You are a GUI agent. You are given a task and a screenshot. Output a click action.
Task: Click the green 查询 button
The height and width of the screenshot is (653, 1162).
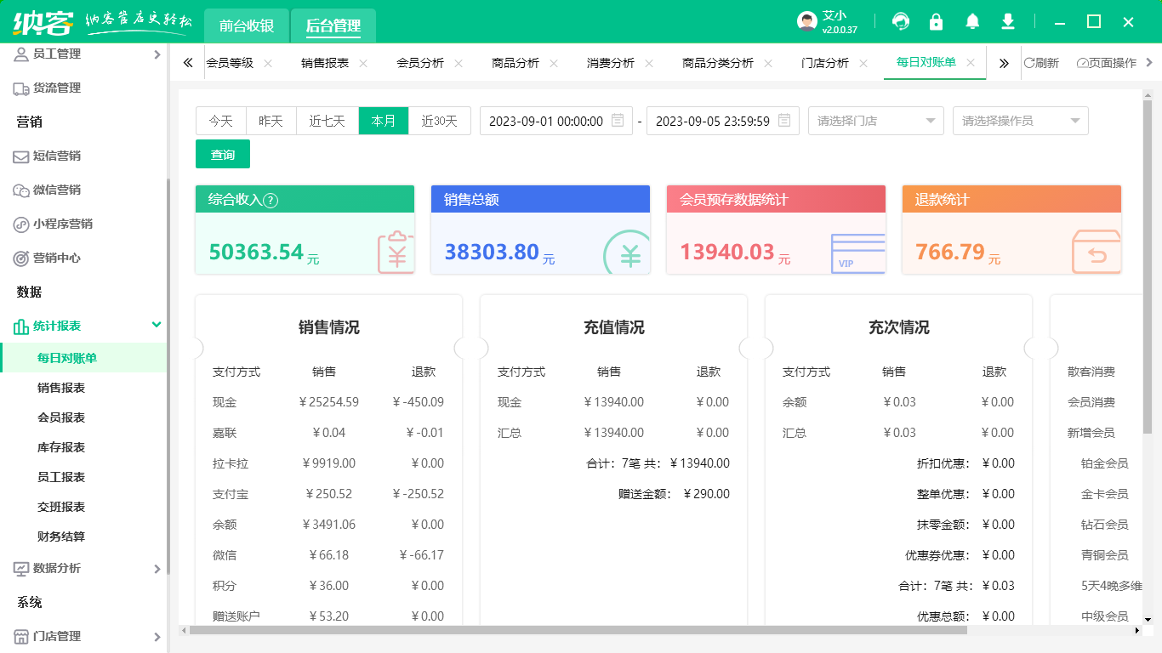click(x=223, y=155)
